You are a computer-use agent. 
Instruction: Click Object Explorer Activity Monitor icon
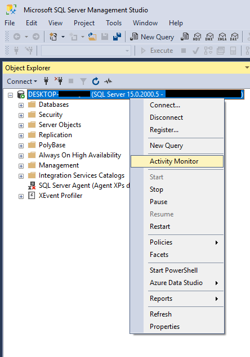108,81
